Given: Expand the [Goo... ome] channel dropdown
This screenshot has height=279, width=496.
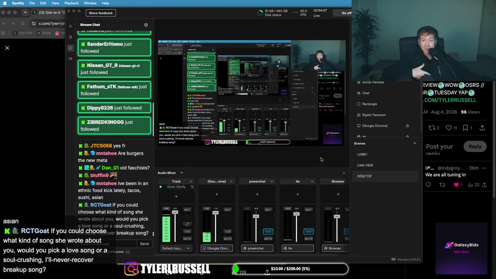Looking at the screenshot, I should pos(231,181).
